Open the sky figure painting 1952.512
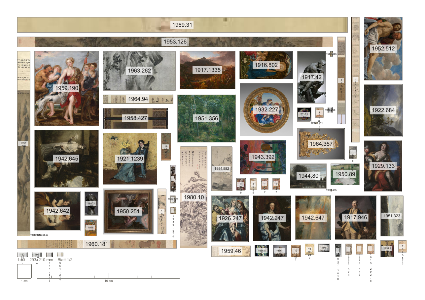Image resolution: width=425 pixels, height=300 pixels. (x=383, y=48)
